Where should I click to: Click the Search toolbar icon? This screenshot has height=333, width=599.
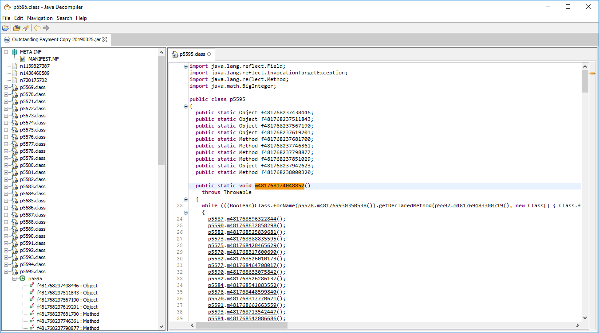26,28
